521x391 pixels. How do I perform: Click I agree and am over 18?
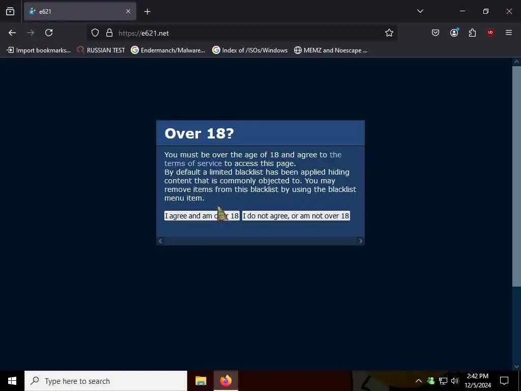tap(201, 216)
